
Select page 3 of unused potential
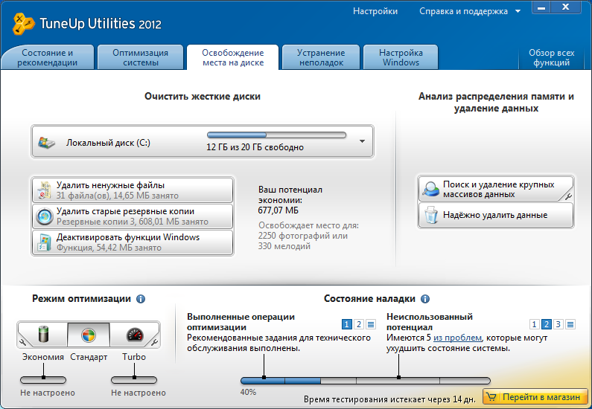[558, 324]
